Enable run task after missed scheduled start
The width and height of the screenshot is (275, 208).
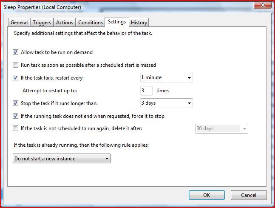point(16,65)
